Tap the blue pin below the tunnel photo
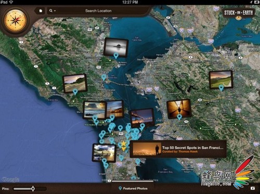260x194 pixels. tap(179, 117)
